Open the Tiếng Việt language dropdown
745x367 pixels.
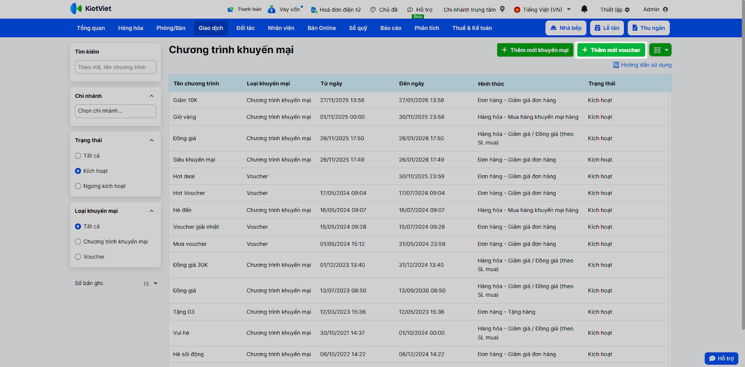pyautogui.click(x=542, y=9)
